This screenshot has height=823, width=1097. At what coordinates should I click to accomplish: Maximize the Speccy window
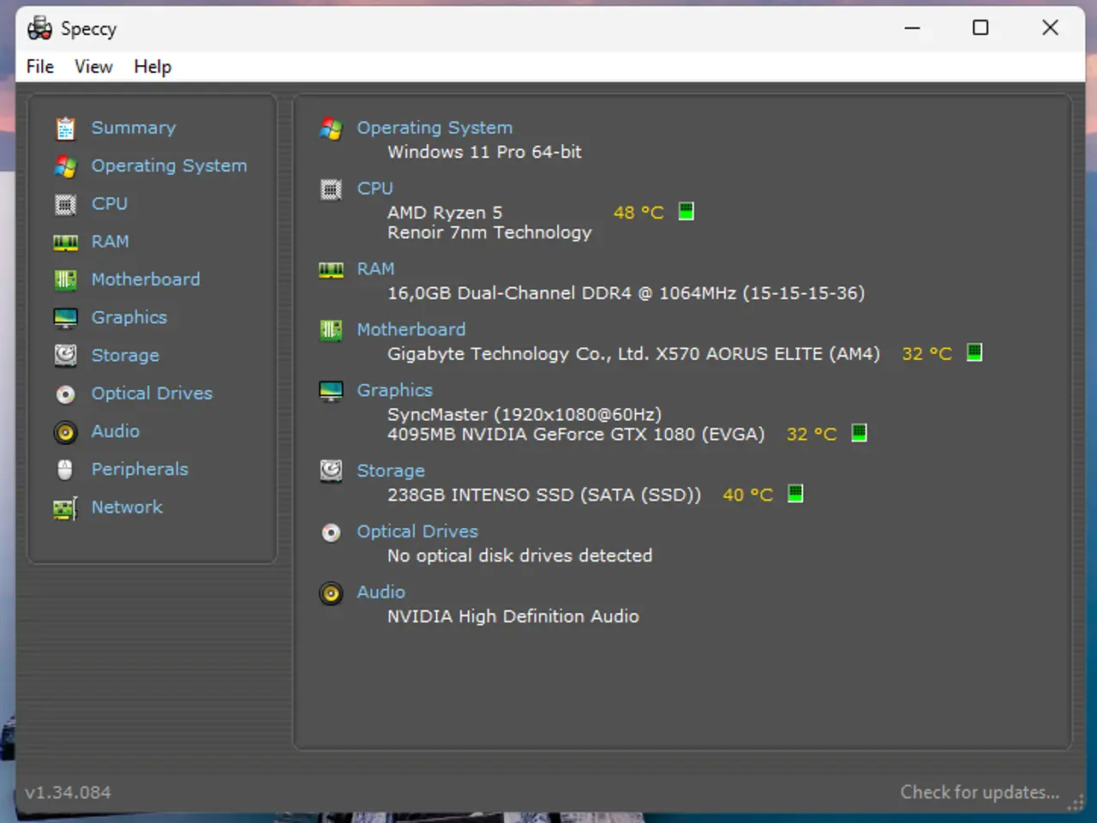click(980, 28)
